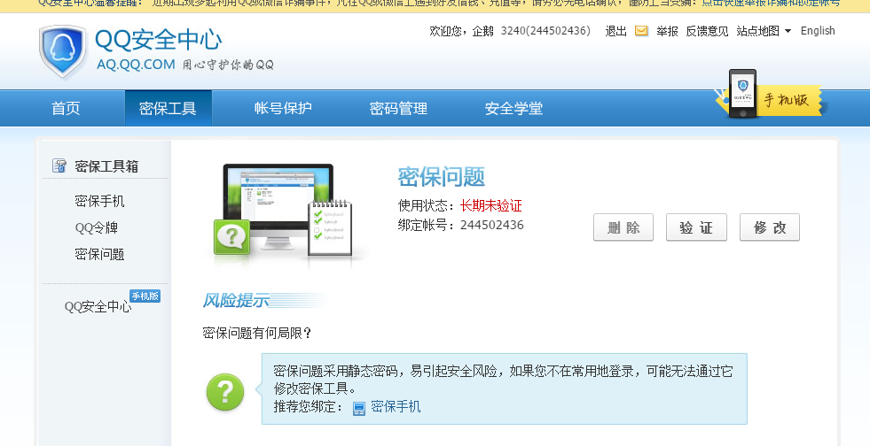This screenshot has height=446, width=870.
Task: Click the 手机版 badge beside QQ安全中心
Action: [145, 296]
